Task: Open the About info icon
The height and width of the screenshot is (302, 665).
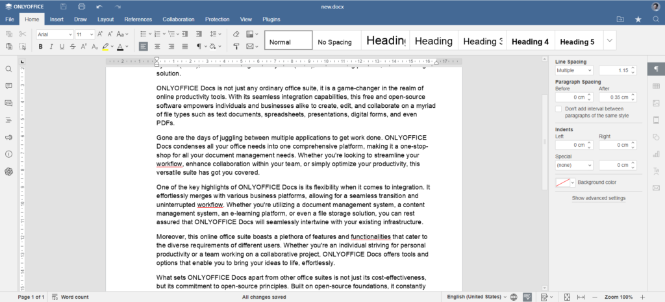Action: tap(8, 154)
